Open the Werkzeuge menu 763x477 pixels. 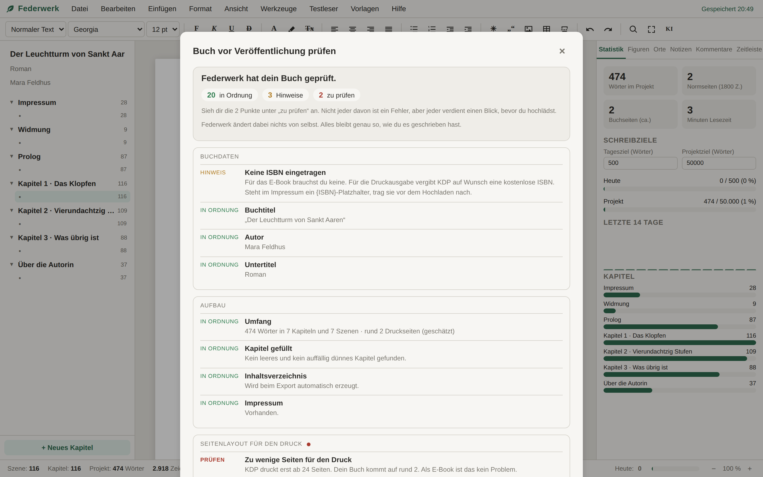click(278, 9)
